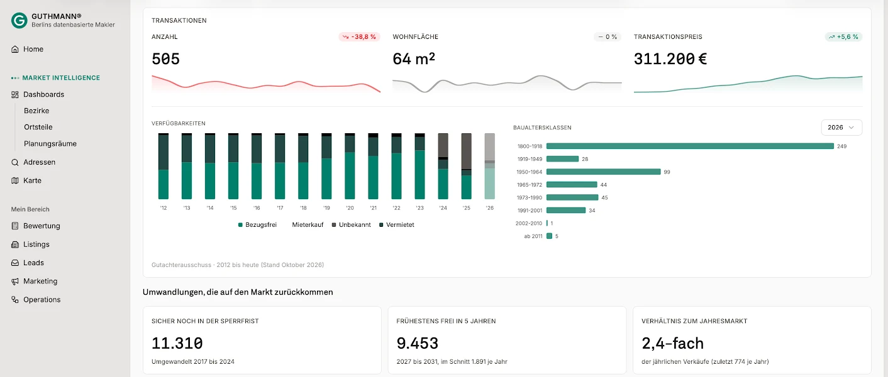Click the 1965-1972 Baualtersklassen bar

click(x=572, y=185)
